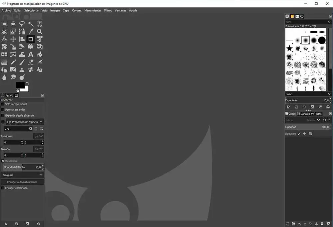Clear the 1:1 aspect ratio field
The image size is (333, 227).
click(x=30, y=129)
